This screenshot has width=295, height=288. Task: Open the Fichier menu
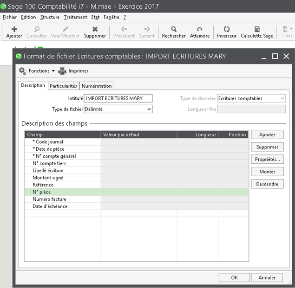[x=10, y=17]
